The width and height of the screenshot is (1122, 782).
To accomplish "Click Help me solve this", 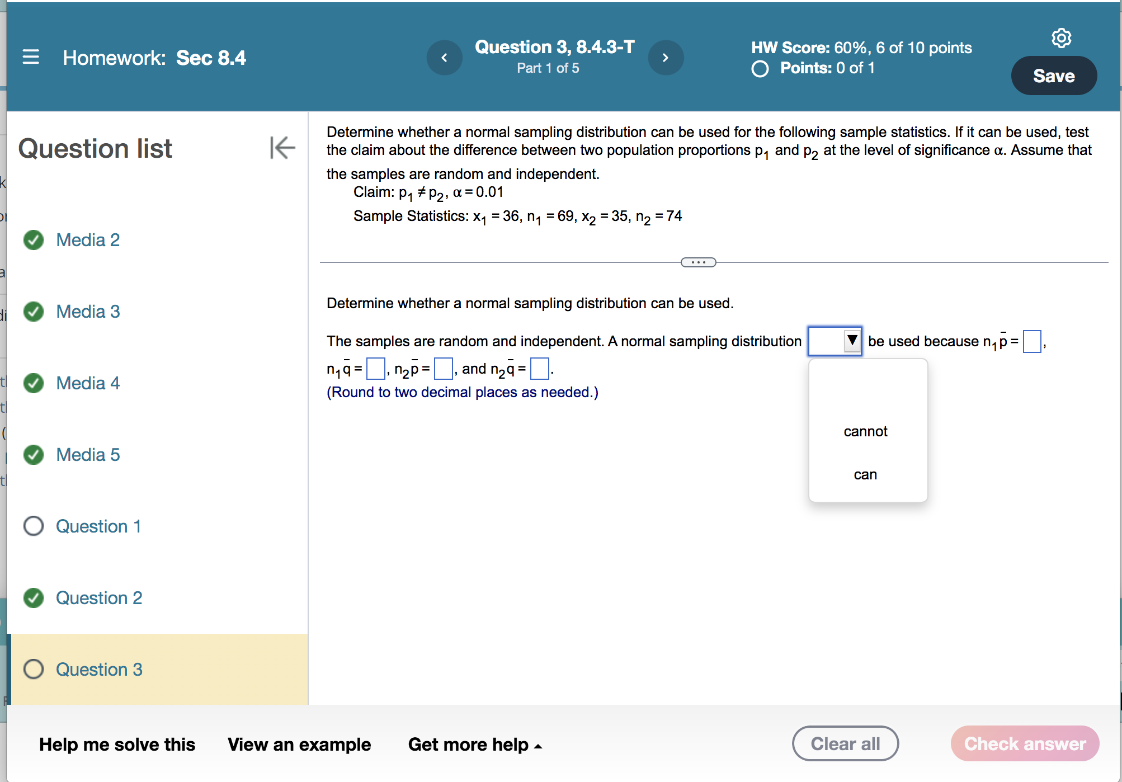I will pyautogui.click(x=117, y=745).
